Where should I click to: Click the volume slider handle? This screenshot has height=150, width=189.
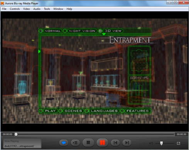(161, 143)
